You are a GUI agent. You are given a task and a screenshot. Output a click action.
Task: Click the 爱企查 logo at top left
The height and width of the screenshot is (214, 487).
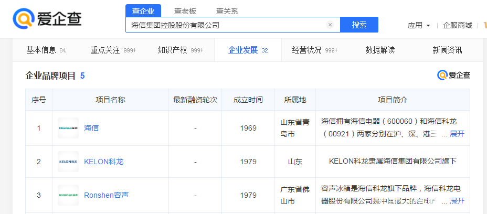coord(47,19)
